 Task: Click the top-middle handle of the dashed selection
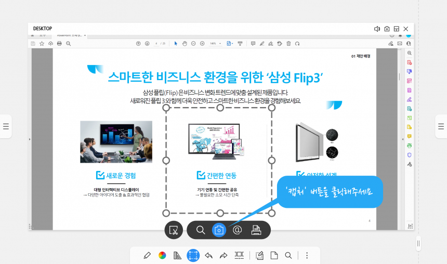click(220, 108)
